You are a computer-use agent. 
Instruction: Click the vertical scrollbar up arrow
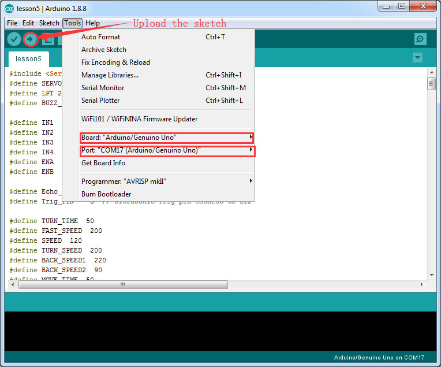point(432,72)
